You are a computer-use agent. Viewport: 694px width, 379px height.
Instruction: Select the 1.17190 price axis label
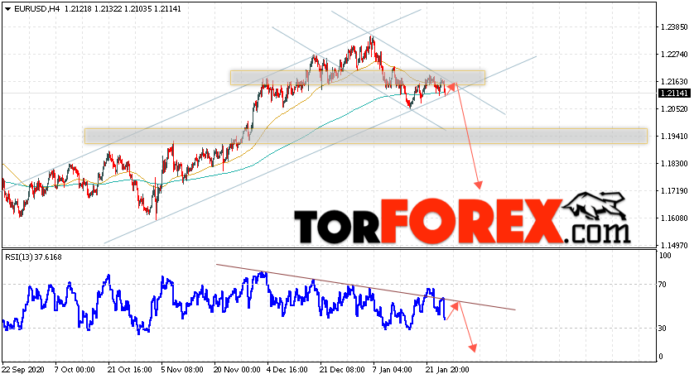[x=674, y=191]
